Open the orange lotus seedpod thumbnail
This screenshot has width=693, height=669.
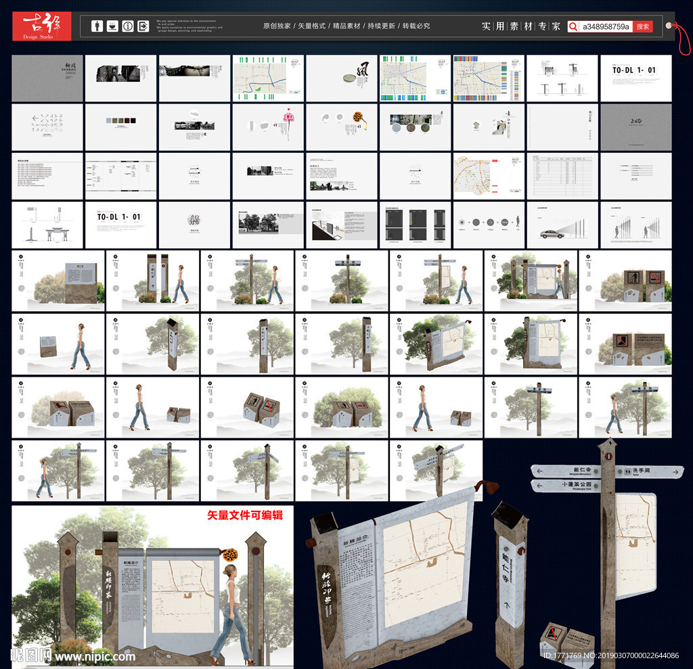(x=342, y=127)
